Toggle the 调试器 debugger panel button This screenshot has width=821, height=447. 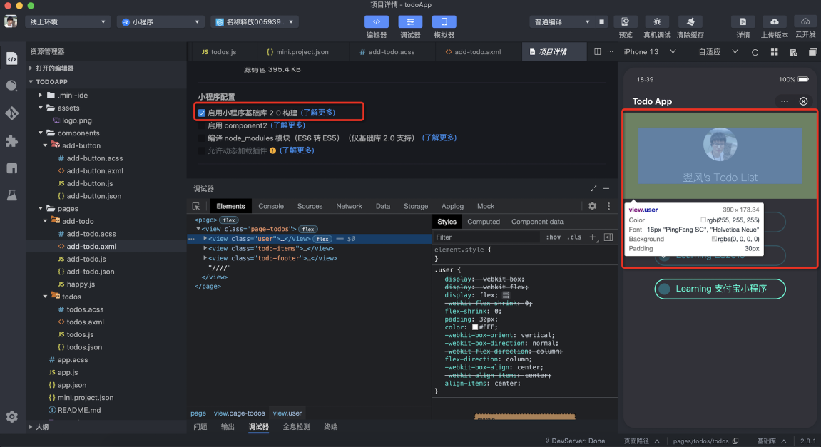coord(410,21)
